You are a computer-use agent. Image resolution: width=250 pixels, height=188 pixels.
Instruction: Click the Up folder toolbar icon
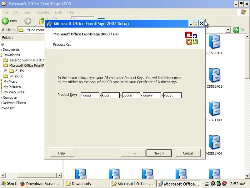(x=42, y=21)
